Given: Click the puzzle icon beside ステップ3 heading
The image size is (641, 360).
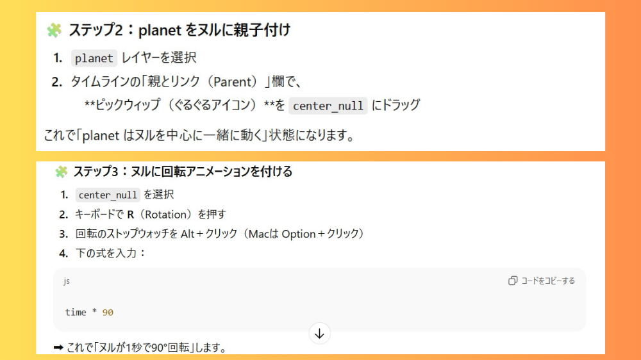Looking at the screenshot, I should pyautogui.click(x=61, y=172).
